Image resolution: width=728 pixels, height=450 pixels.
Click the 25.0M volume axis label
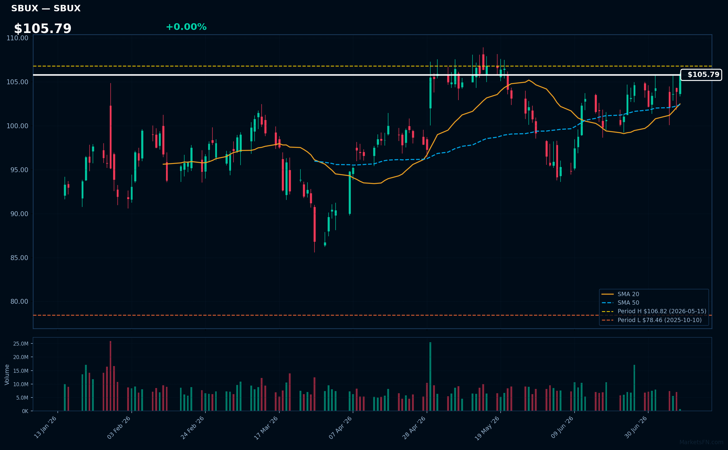click(21, 344)
